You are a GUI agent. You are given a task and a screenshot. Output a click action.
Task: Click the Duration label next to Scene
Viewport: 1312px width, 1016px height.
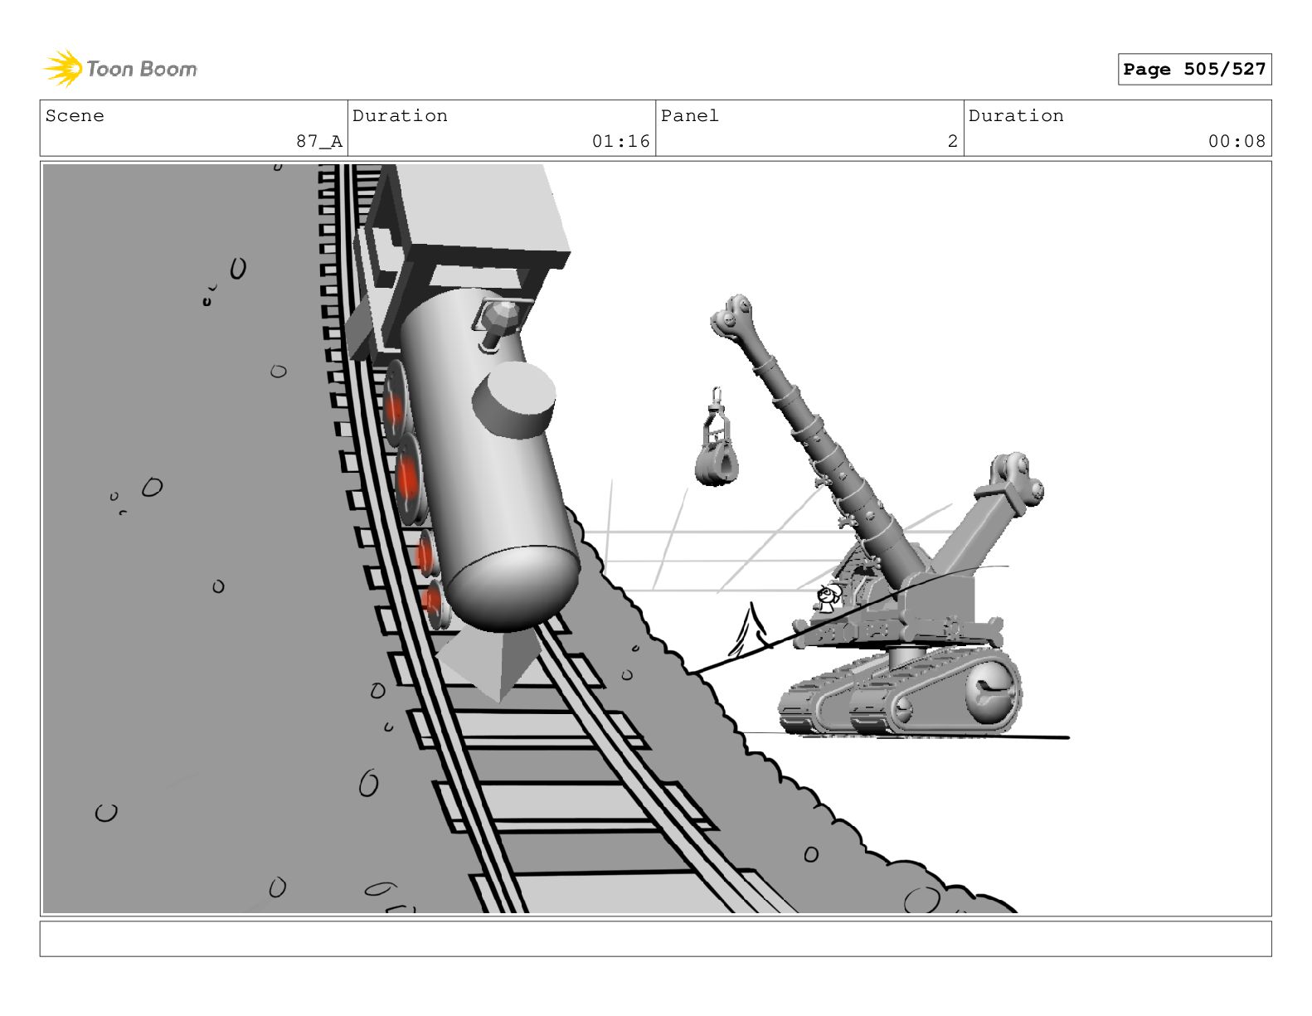400,116
